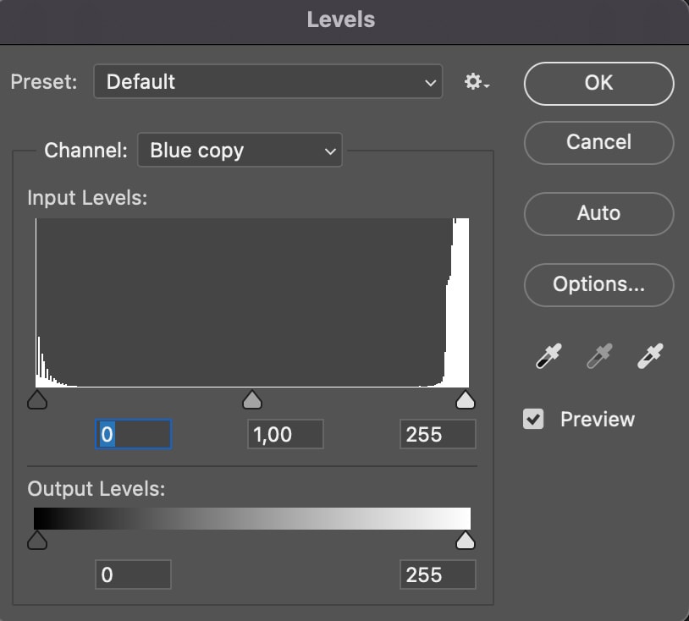
Task: Select the white point eyedropper
Action: point(650,355)
